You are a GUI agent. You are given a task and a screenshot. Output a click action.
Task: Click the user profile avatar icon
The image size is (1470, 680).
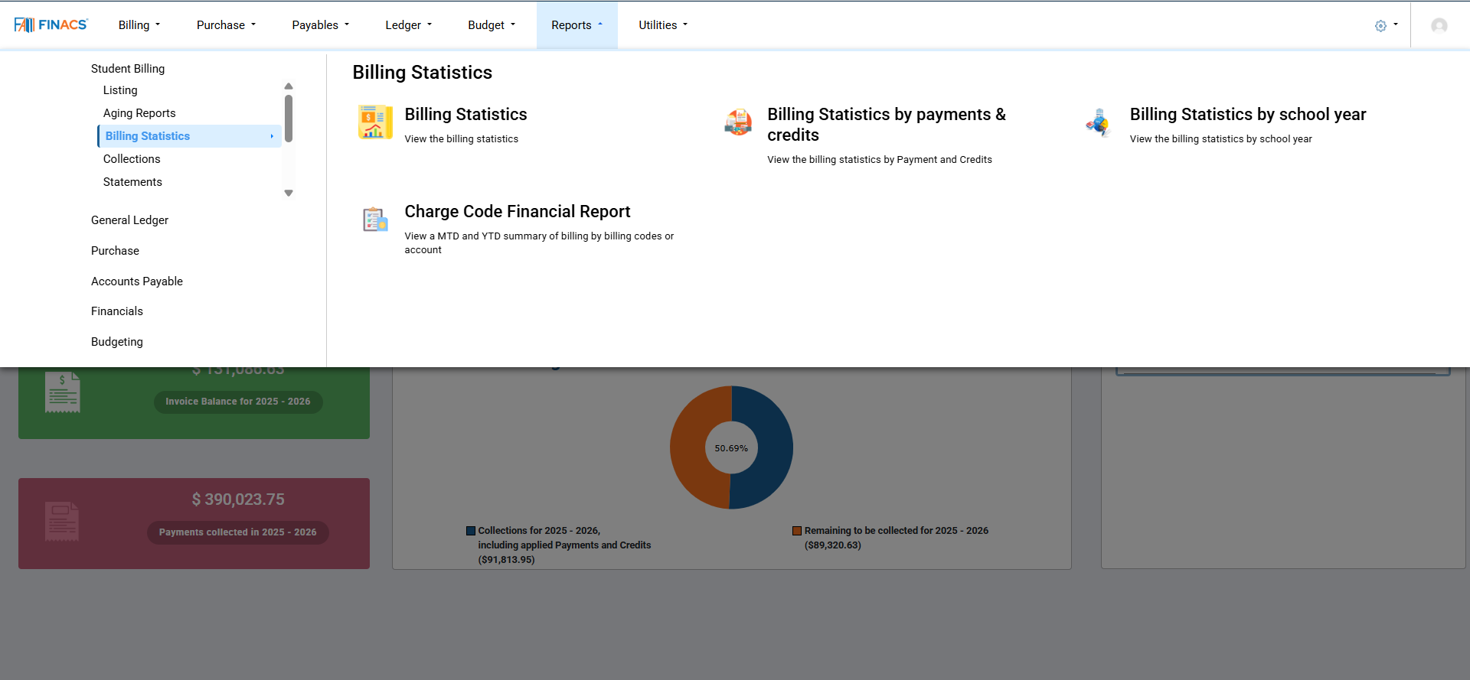pos(1439,25)
